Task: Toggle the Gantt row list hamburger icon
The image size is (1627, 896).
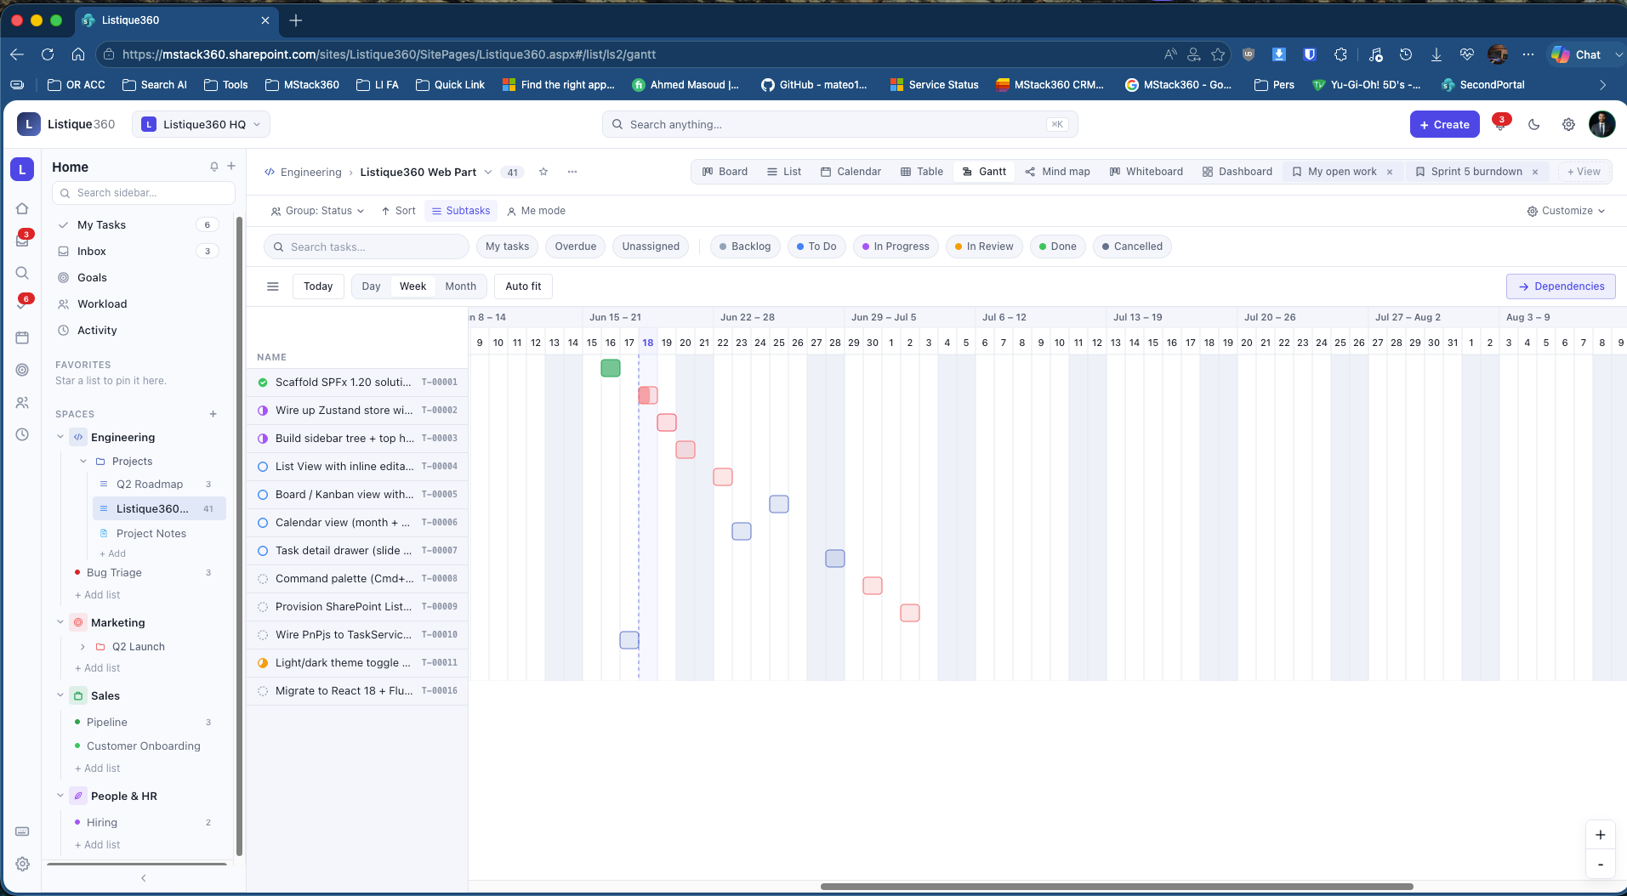Action: (273, 286)
